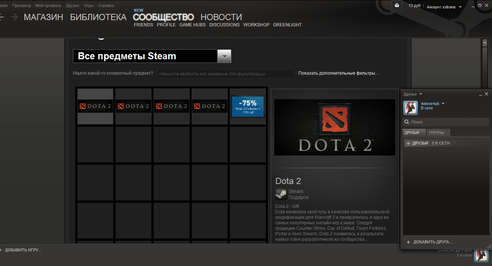Screen dimensions: 492x266
Task: Select the third Dota 2 inventory item
Action: [172, 106]
